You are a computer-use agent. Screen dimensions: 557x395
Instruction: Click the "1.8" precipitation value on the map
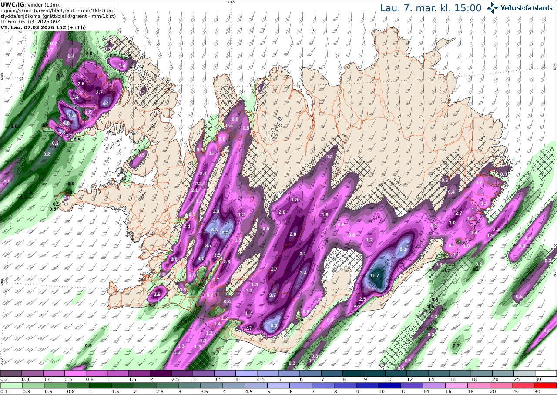point(295,200)
